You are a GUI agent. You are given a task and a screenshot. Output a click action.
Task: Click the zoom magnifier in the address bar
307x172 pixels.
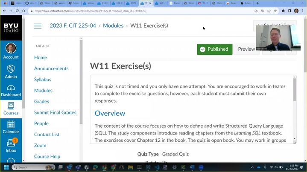[x=263, y=11]
